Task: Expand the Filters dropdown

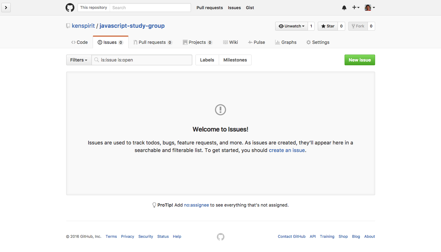Action: [79, 60]
